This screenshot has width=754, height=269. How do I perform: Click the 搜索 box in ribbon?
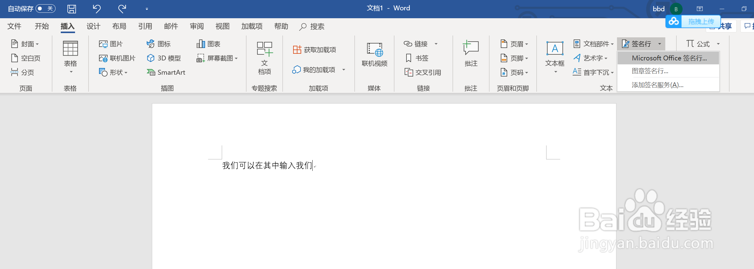click(312, 27)
